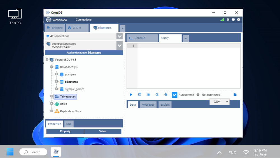Click the Replication Slots hierarchy icon

57,111
